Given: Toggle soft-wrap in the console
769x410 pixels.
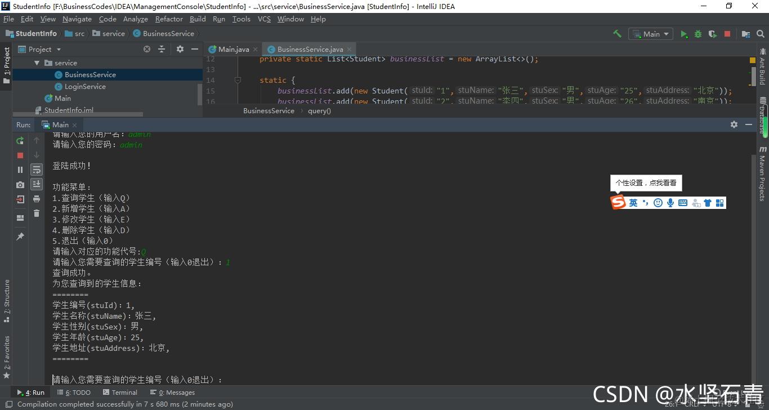Looking at the screenshot, I should 37,170.
